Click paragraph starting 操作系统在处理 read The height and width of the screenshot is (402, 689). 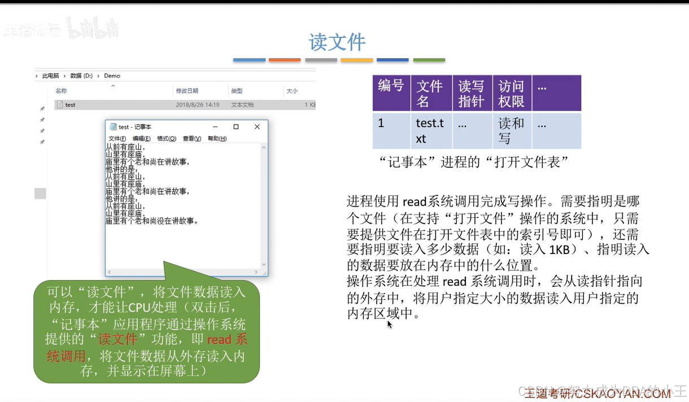pyautogui.click(x=495, y=298)
